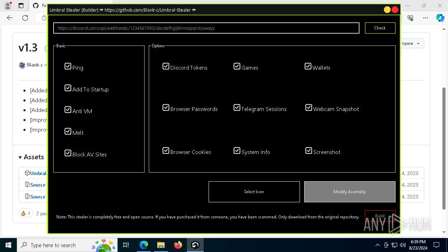
Task: Click the meet-now tray icon
Action: click(x=386, y=245)
